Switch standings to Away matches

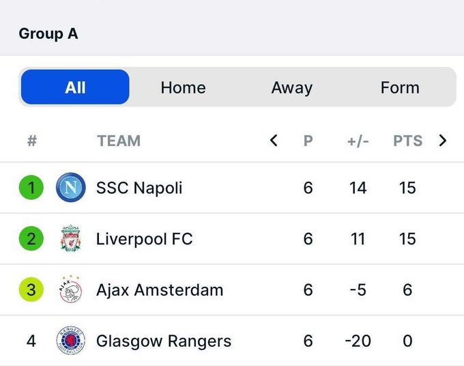point(292,87)
